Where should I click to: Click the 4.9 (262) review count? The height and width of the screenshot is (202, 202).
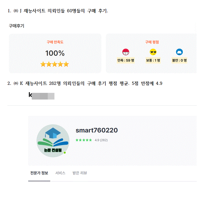[101, 140]
